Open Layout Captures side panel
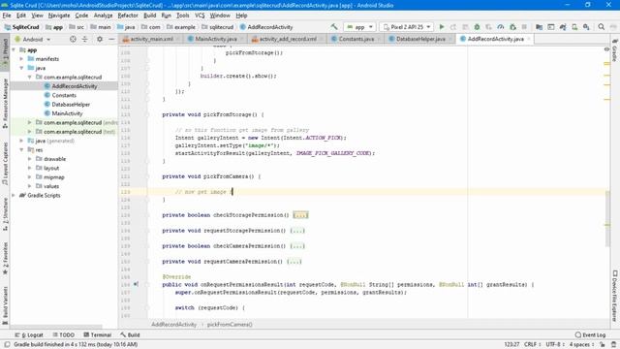 pos(5,163)
